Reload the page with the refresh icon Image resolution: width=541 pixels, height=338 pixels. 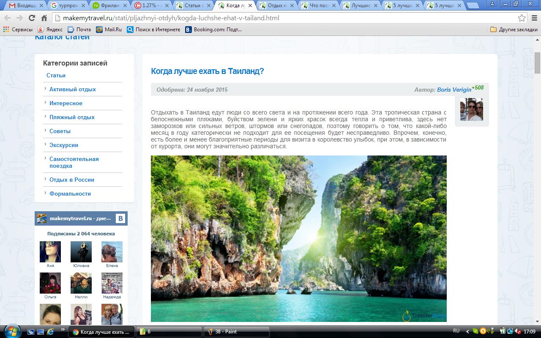(32, 18)
